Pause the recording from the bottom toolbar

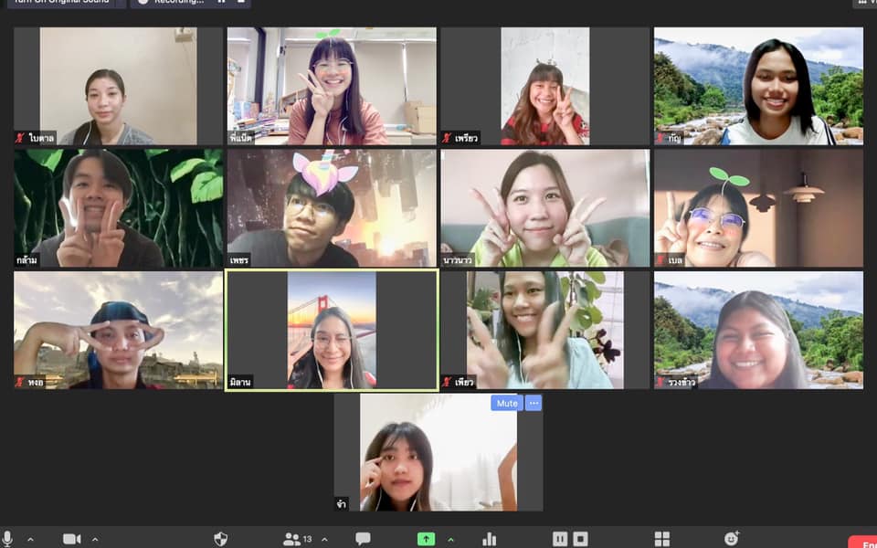[x=560, y=539]
